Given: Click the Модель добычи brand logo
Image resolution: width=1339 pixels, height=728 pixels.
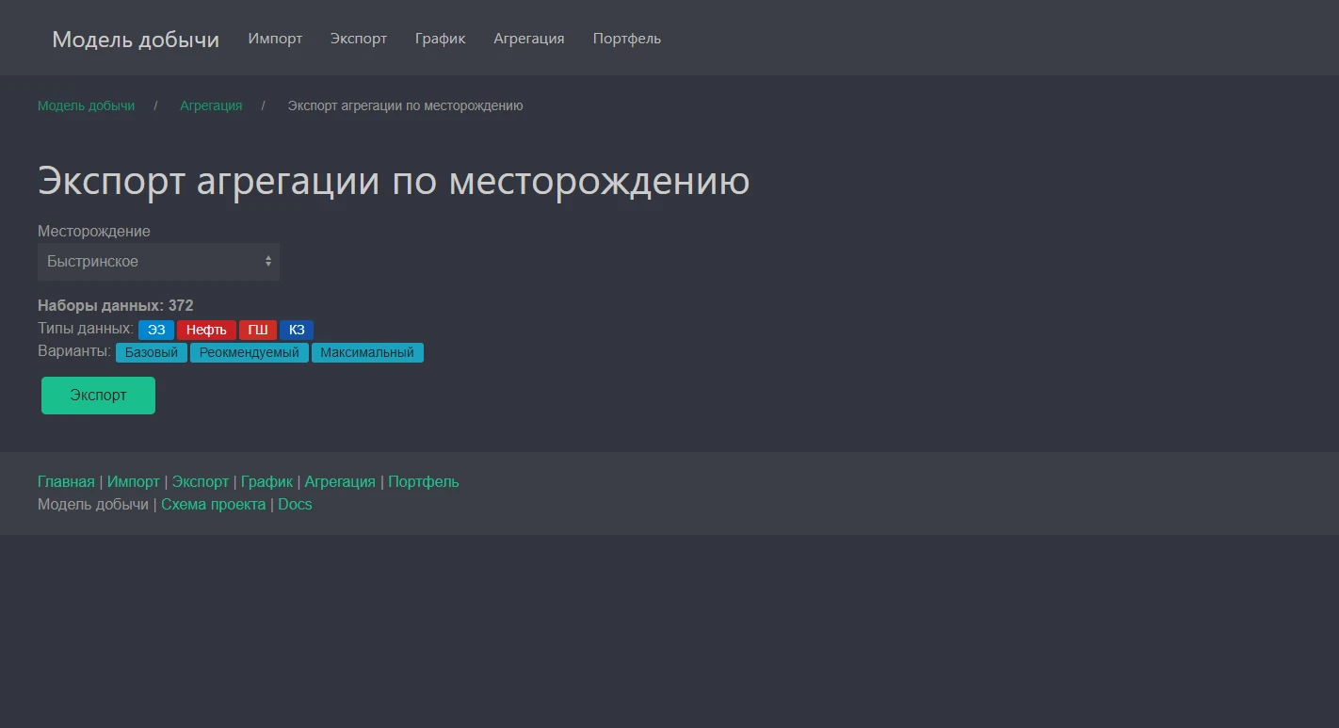Looking at the screenshot, I should [135, 39].
